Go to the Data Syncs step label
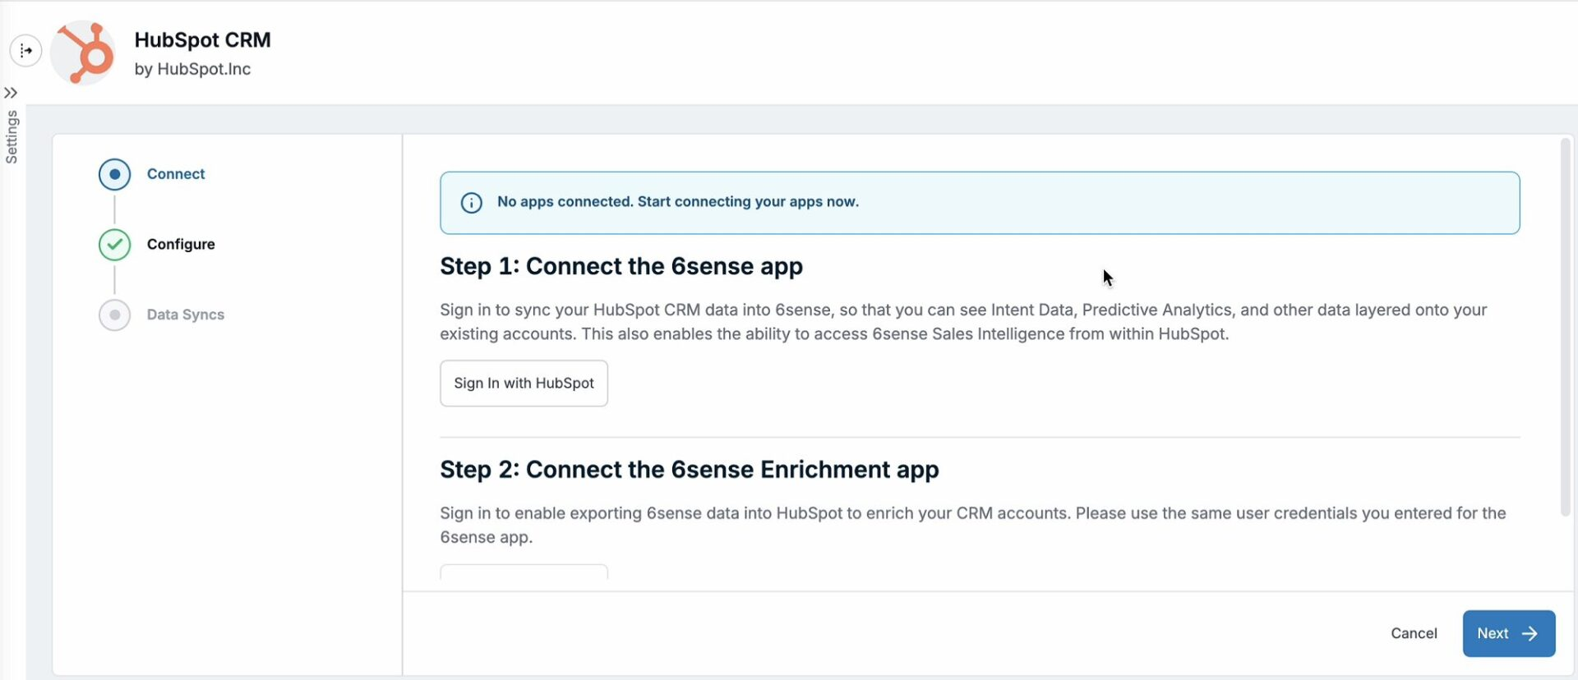The height and width of the screenshot is (680, 1578). (186, 315)
